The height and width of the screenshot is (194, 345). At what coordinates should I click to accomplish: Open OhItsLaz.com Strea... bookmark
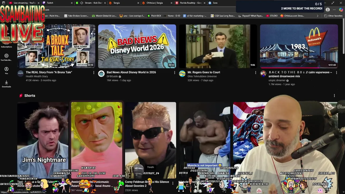[292, 16]
